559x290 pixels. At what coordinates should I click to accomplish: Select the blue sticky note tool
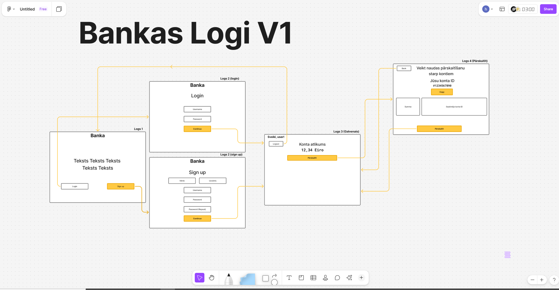click(248, 279)
